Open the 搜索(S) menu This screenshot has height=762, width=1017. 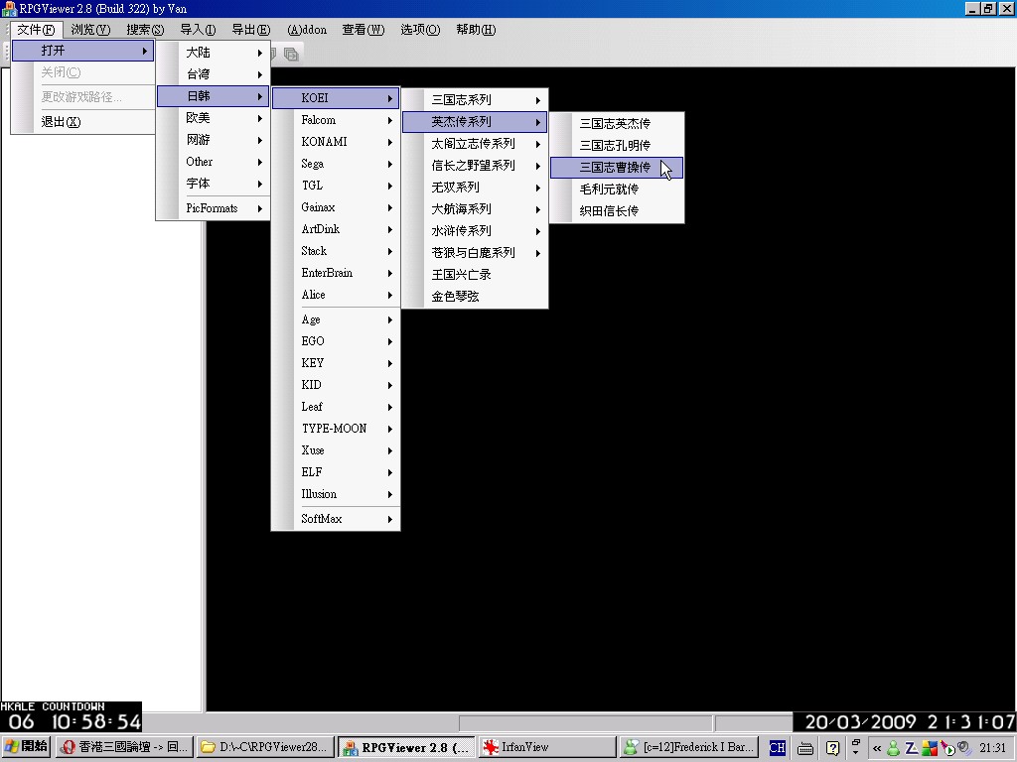pyautogui.click(x=145, y=30)
